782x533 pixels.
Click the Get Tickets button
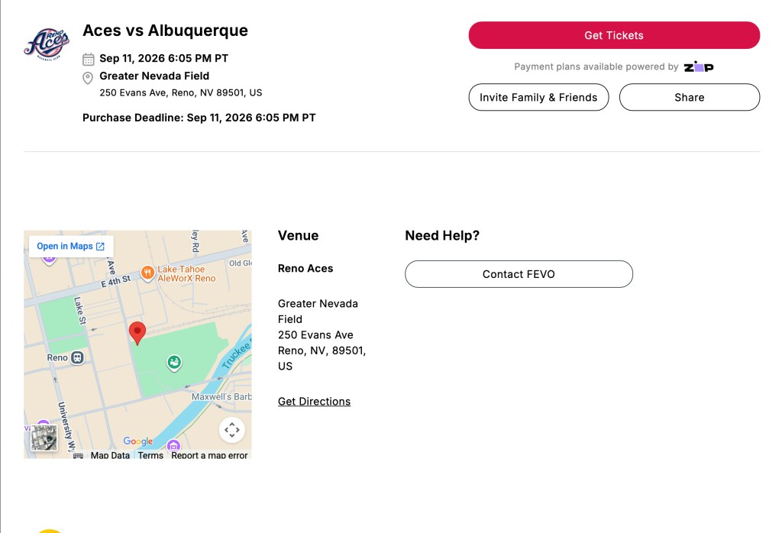(614, 35)
